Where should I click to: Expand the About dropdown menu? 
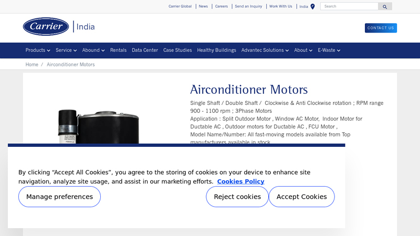click(x=303, y=50)
